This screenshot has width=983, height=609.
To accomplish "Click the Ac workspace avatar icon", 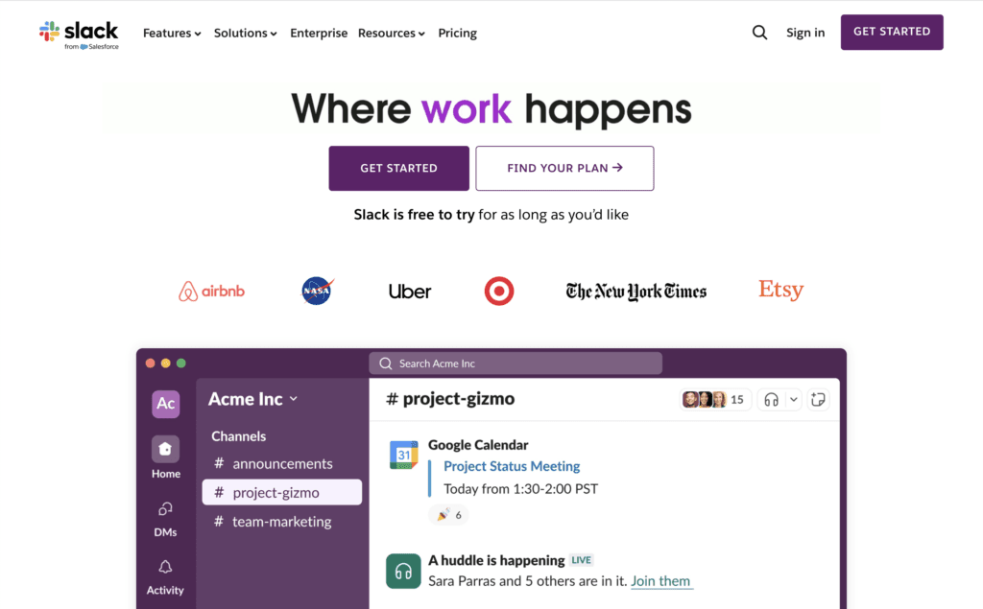I will [x=164, y=404].
